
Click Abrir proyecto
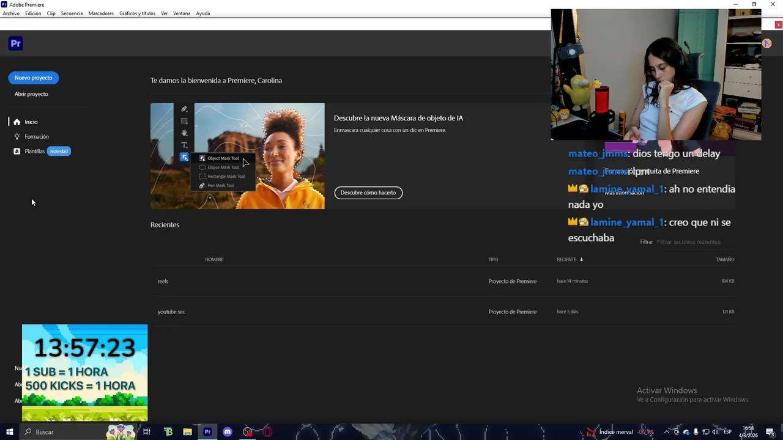(x=31, y=94)
